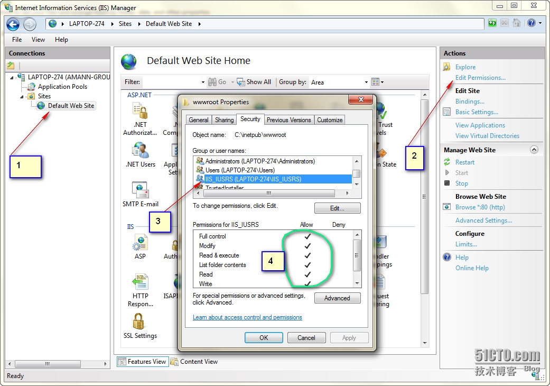Click the Advanced button in Properties
The width and height of the screenshot is (550, 386).
tap(337, 298)
